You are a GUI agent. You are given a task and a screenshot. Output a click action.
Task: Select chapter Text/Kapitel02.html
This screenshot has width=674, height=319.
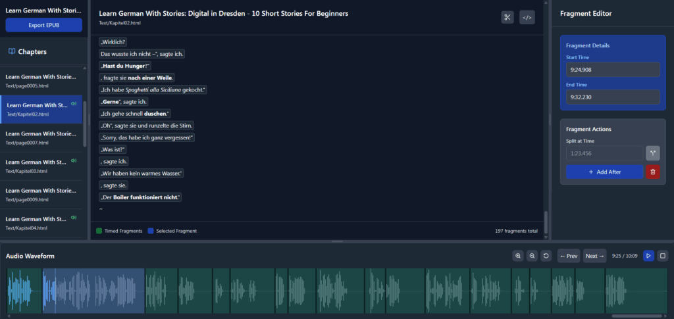(x=41, y=109)
